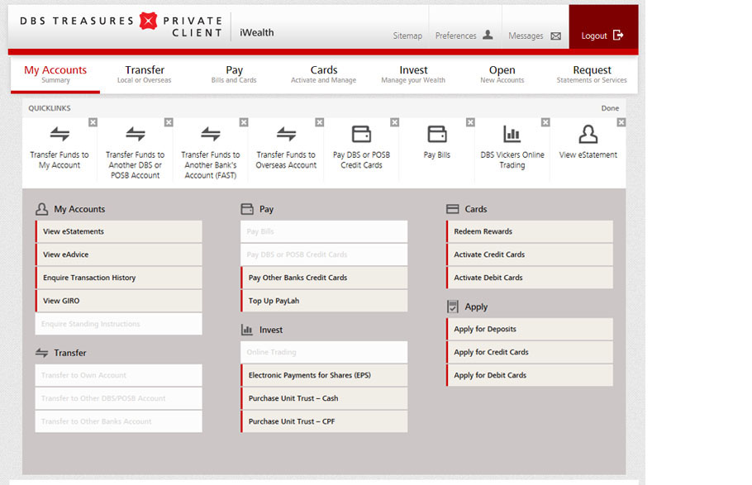Click the Apply section checklist icon

(x=452, y=307)
